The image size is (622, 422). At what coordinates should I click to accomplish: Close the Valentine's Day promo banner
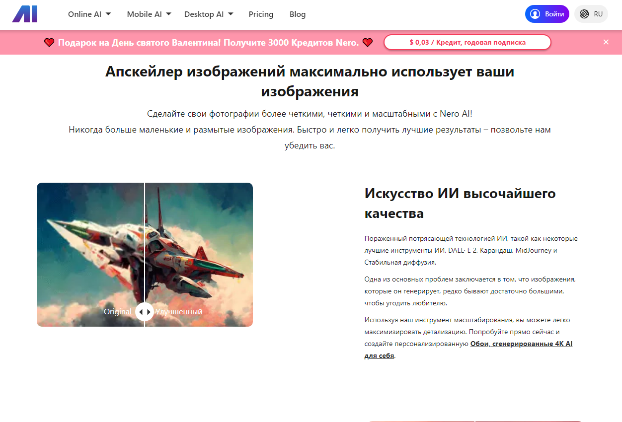[x=606, y=42]
